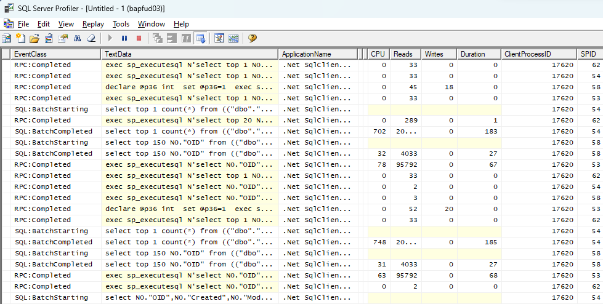Click the EventClass column header
603x304 pixels.
pyautogui.click(x=56, y=54)
